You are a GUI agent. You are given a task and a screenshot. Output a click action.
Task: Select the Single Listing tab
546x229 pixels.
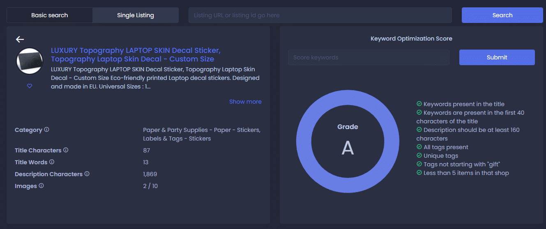[x=136, y=15]
